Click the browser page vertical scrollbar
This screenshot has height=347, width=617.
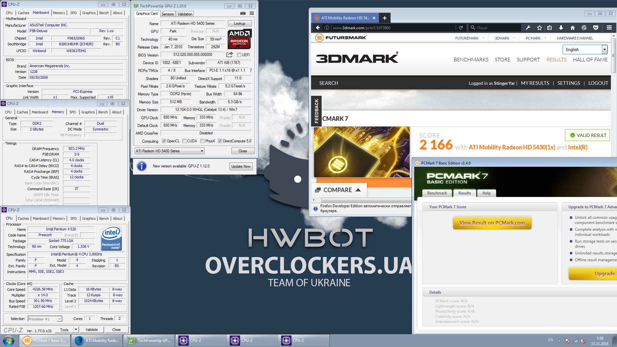(x=613, y=56)
